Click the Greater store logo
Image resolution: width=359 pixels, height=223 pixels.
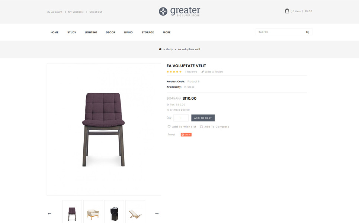[179, 12]
